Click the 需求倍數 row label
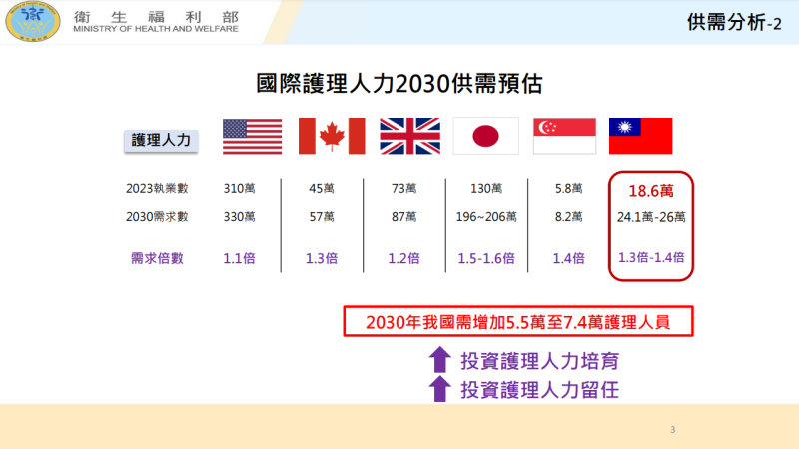 click(x=157, y=258)
